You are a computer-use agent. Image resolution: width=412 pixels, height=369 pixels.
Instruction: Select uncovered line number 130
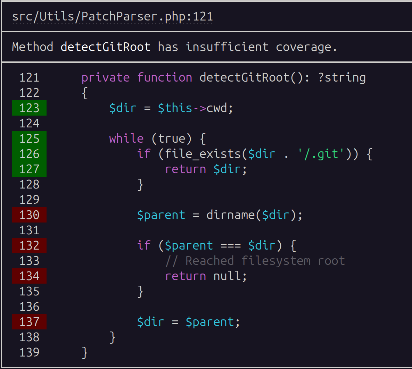click(29, 215)
